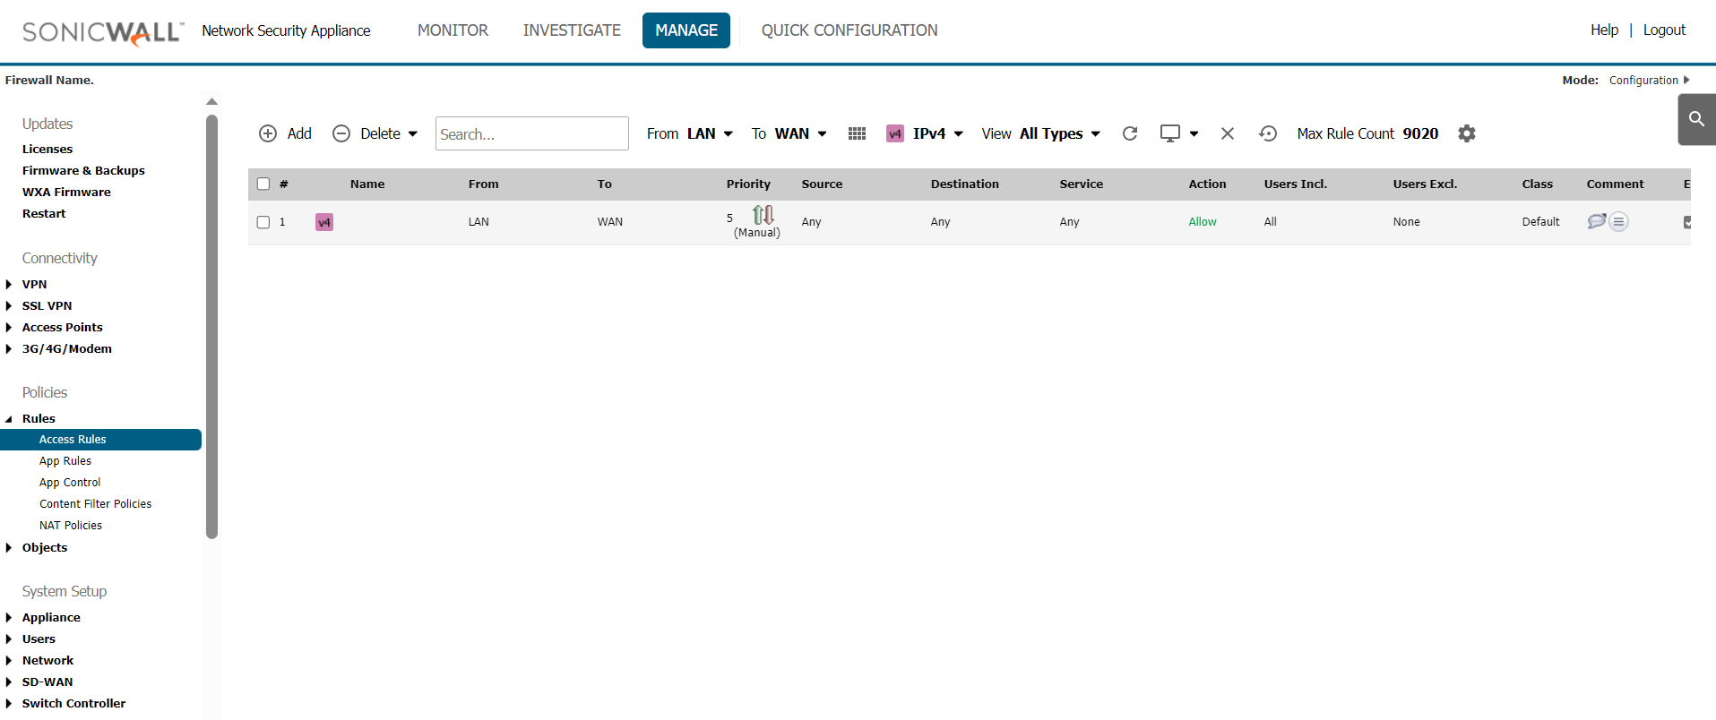Viewport: 1716px width, 720px height.
Task: Click the X clear icon in the toolbar
Action: click(1227, 133)
